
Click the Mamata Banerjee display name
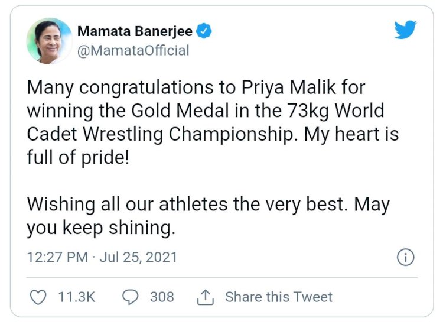135,31
